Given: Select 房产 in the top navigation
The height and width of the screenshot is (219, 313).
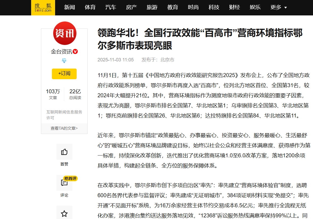Looking at the screenshot, I should tap(131, 7).
